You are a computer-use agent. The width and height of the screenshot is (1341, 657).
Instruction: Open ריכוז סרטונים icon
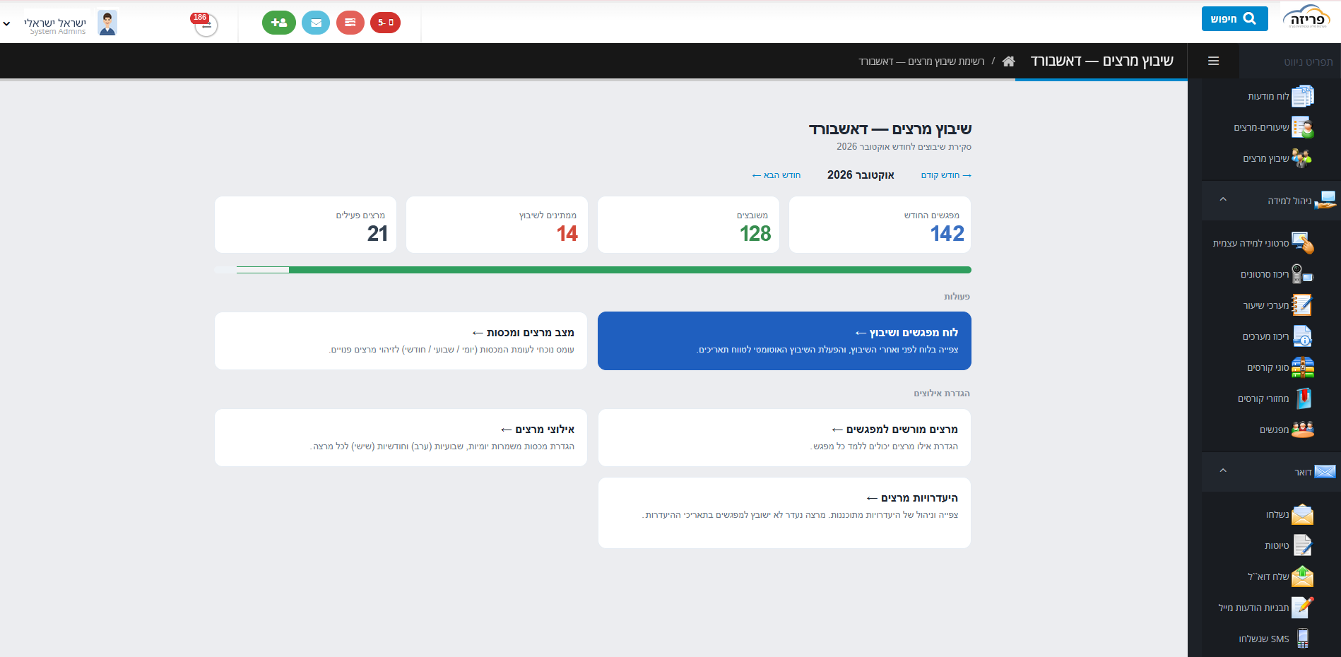click(x=1302, y=274)
